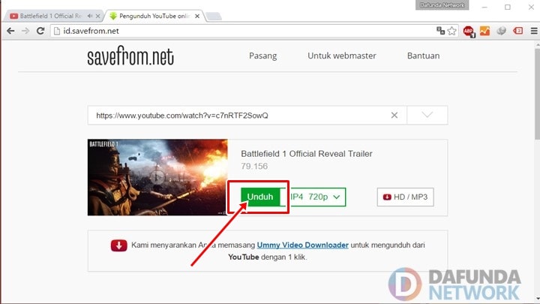The image size is (540, 304).
Task: Clear the URL field with the X icon
Action: 394,115
